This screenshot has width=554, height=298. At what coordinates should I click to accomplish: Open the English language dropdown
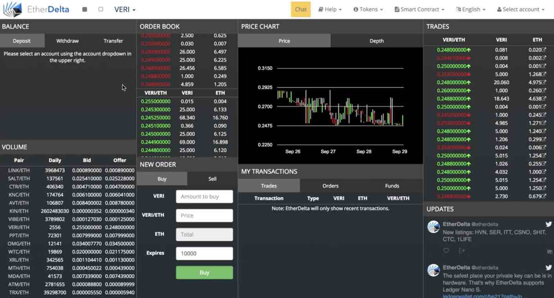pyautogui.click(x=471, y=9)
